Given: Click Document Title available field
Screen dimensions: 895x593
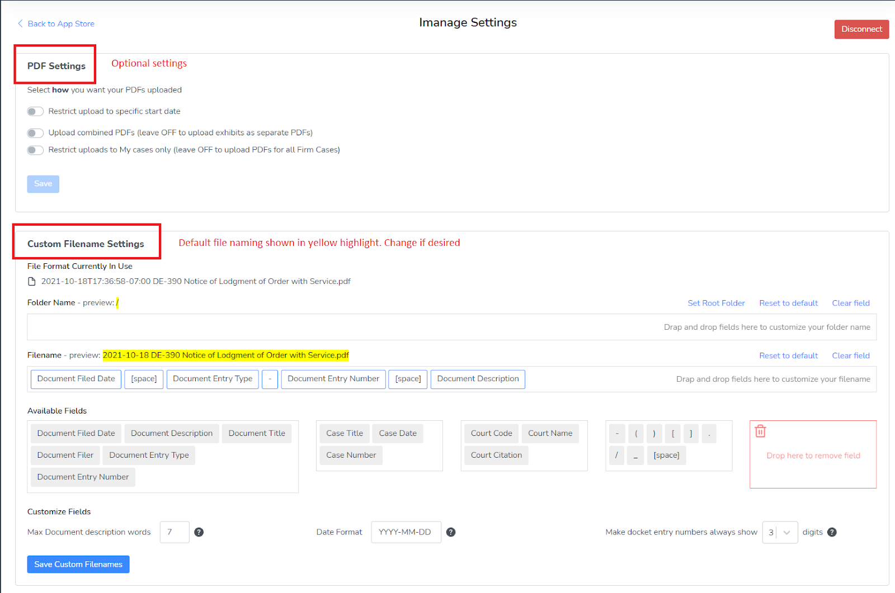Looking at the screenshot, I should pyautogui.click(x=257, y=433).
